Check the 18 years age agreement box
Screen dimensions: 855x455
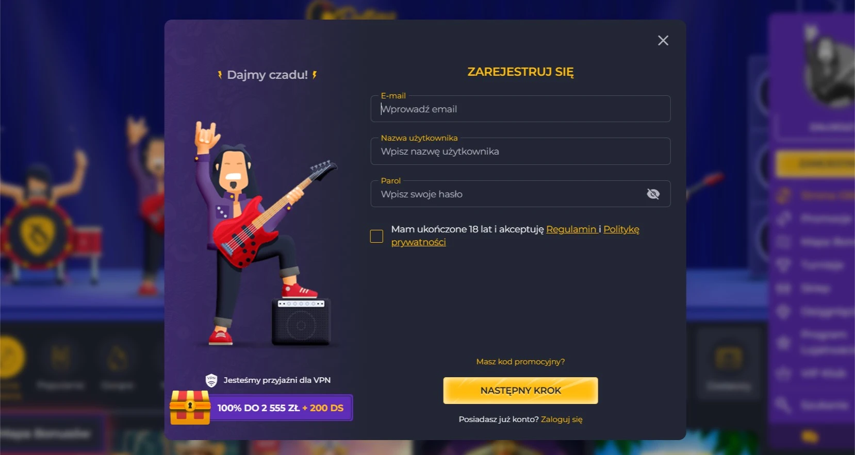tap(377, 236)
